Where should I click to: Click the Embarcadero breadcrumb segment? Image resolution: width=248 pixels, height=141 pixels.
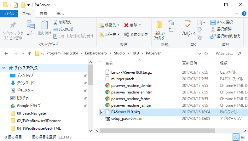click(96, 53)
